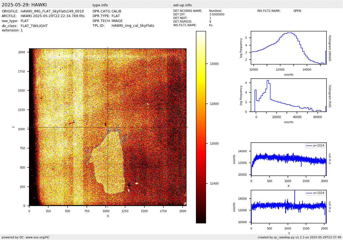Click the INS.FILT2.NAME value OPEN
This screenshot has width=343, height=240.
click(x=297, y=11)
